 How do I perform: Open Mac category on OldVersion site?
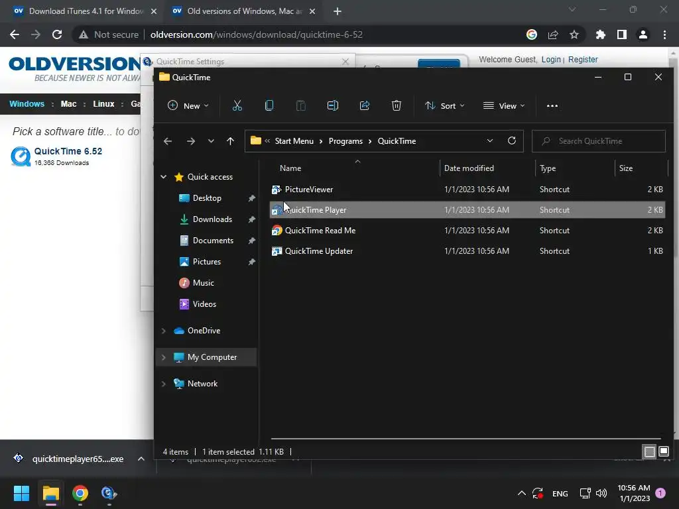68,104
